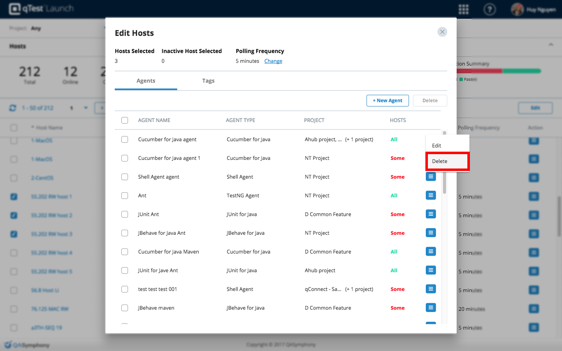Click the refresh hosts list icon
The width and height of the screenshot is (562, 351).
13,108
